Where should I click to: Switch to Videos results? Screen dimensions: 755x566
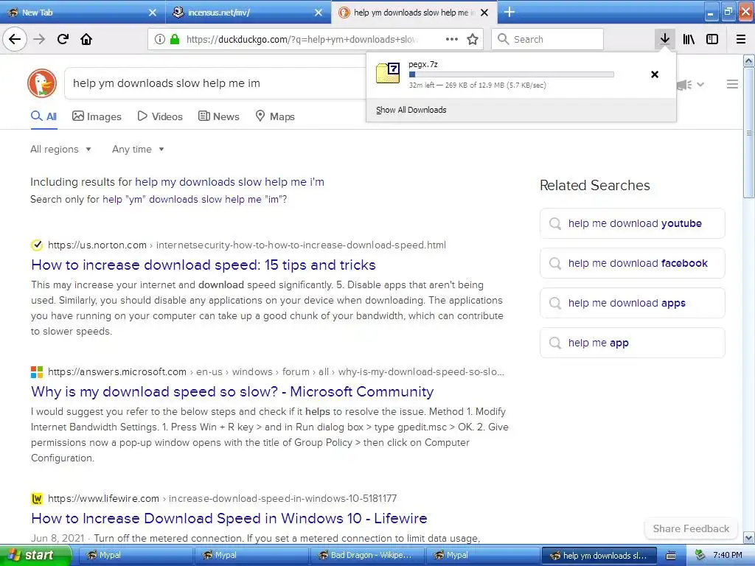click(x=160, y=116)
